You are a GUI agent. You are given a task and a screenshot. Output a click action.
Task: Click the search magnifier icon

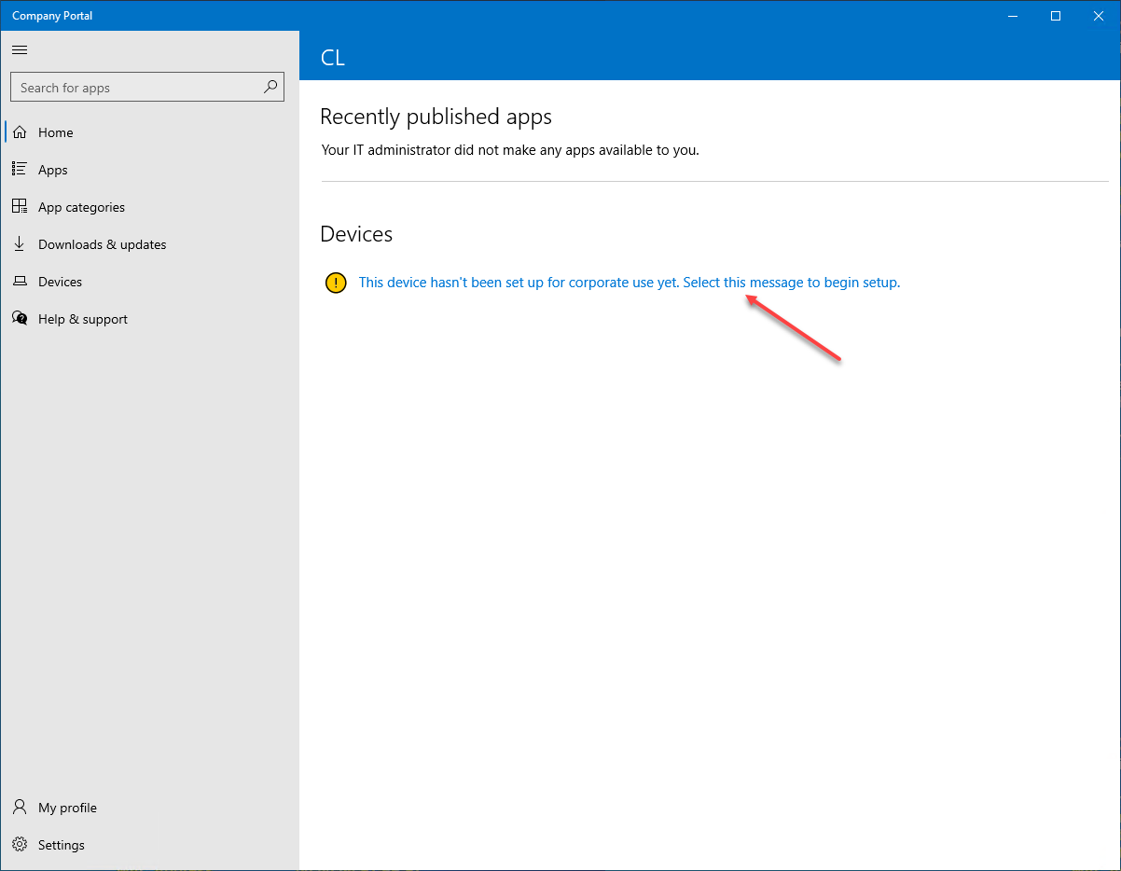click(x=270, y=87)
